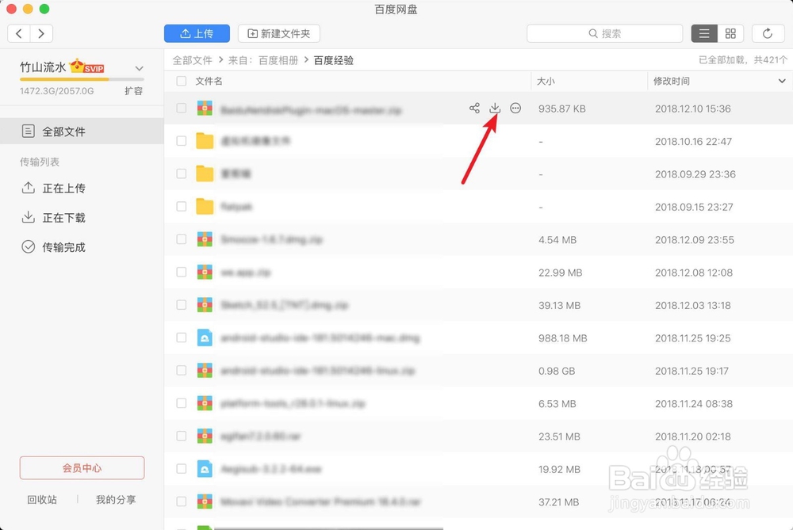Open 回收站 recycle bin
The width and height of the screenshot is (793, 530).
pos(42,500)
